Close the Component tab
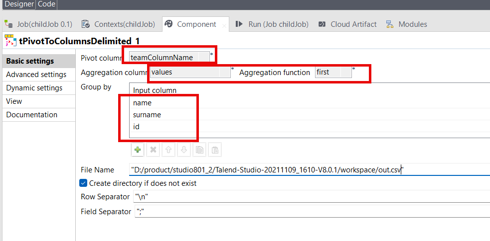 pos(224,26)
